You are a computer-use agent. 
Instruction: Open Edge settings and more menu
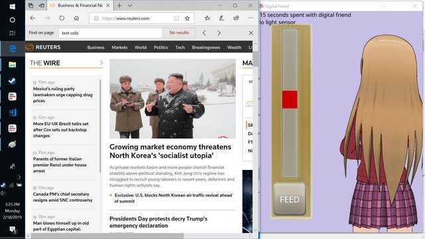(x=251, y=18)
